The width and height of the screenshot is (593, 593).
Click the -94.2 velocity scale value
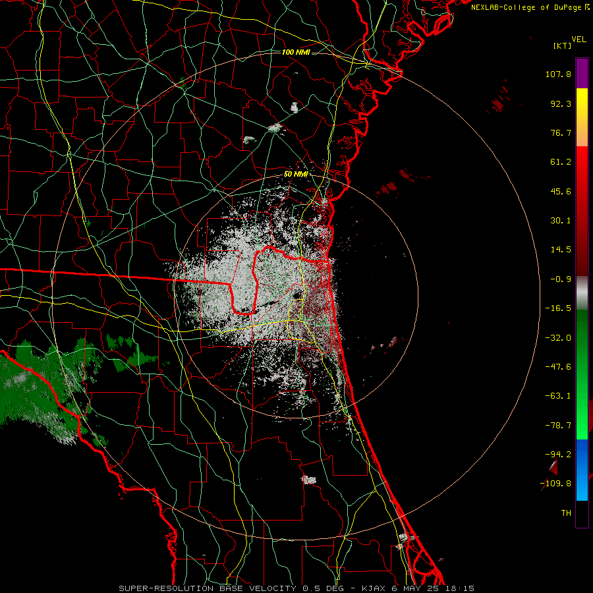(x=558, y=455)
